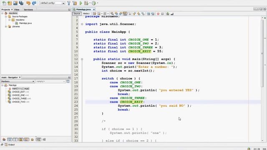Open the Debug Project dropdown arrow
The height and width of the screenshot is (150, 267).
click(90, 3)
